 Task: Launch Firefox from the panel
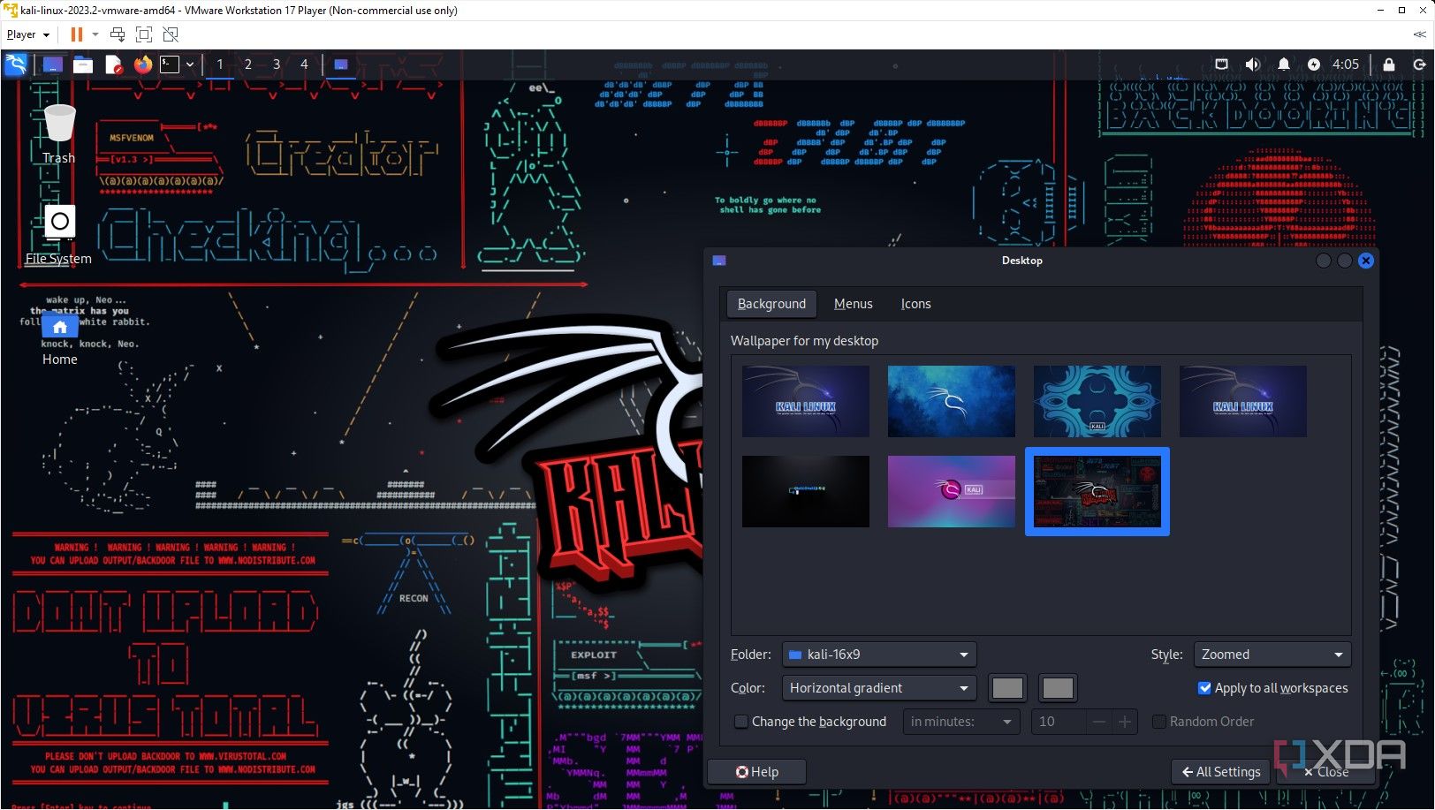pyautogui.click(x=142, y=64)
